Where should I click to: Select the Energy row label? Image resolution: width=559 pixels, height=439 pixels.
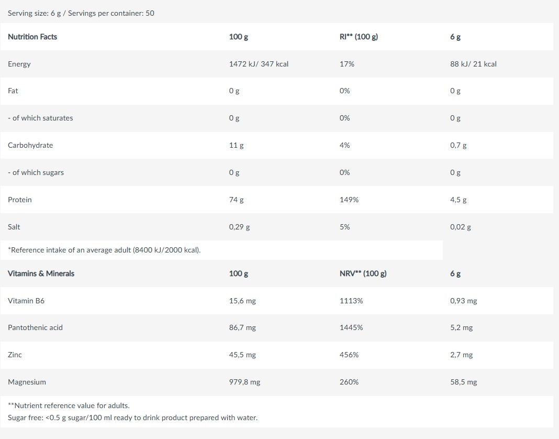click(19, 64)
